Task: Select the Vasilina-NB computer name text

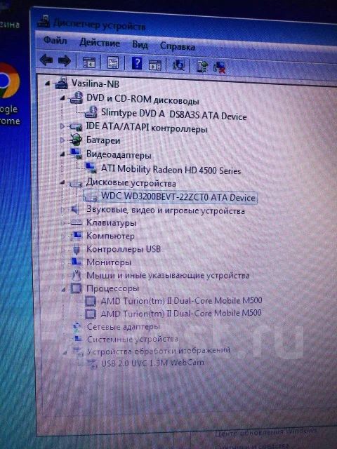Action: [95, 84]
